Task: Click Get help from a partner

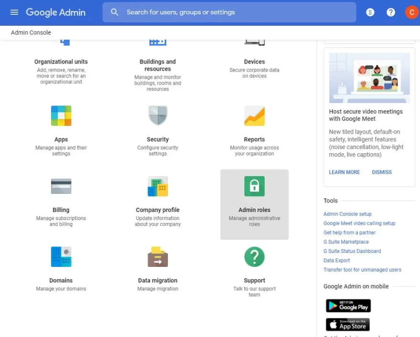Action: 349,232
